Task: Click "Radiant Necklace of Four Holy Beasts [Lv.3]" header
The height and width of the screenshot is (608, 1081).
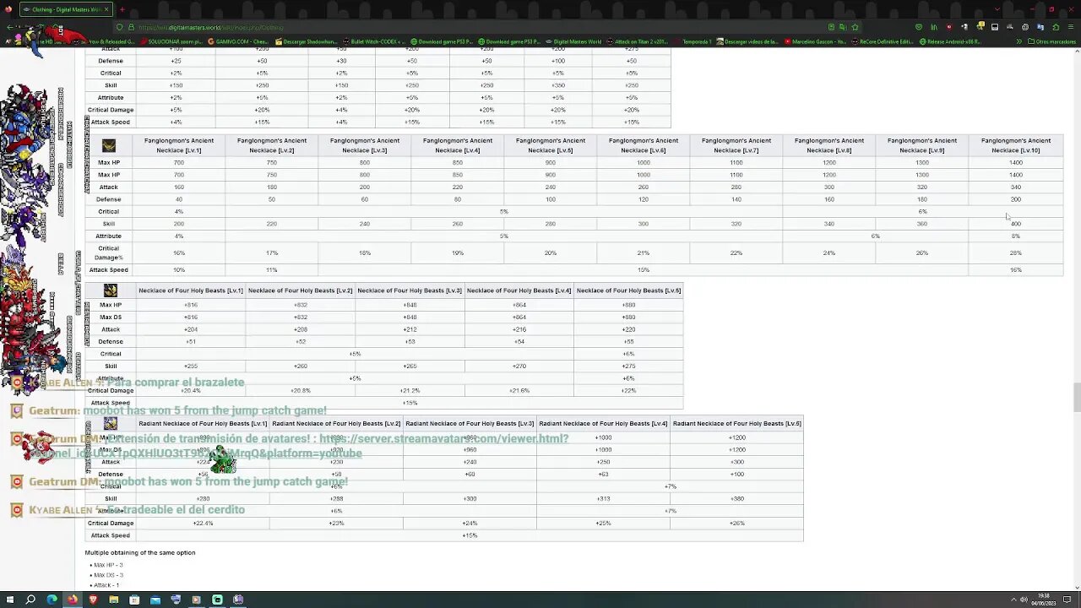Action: [x=470, y=423]
